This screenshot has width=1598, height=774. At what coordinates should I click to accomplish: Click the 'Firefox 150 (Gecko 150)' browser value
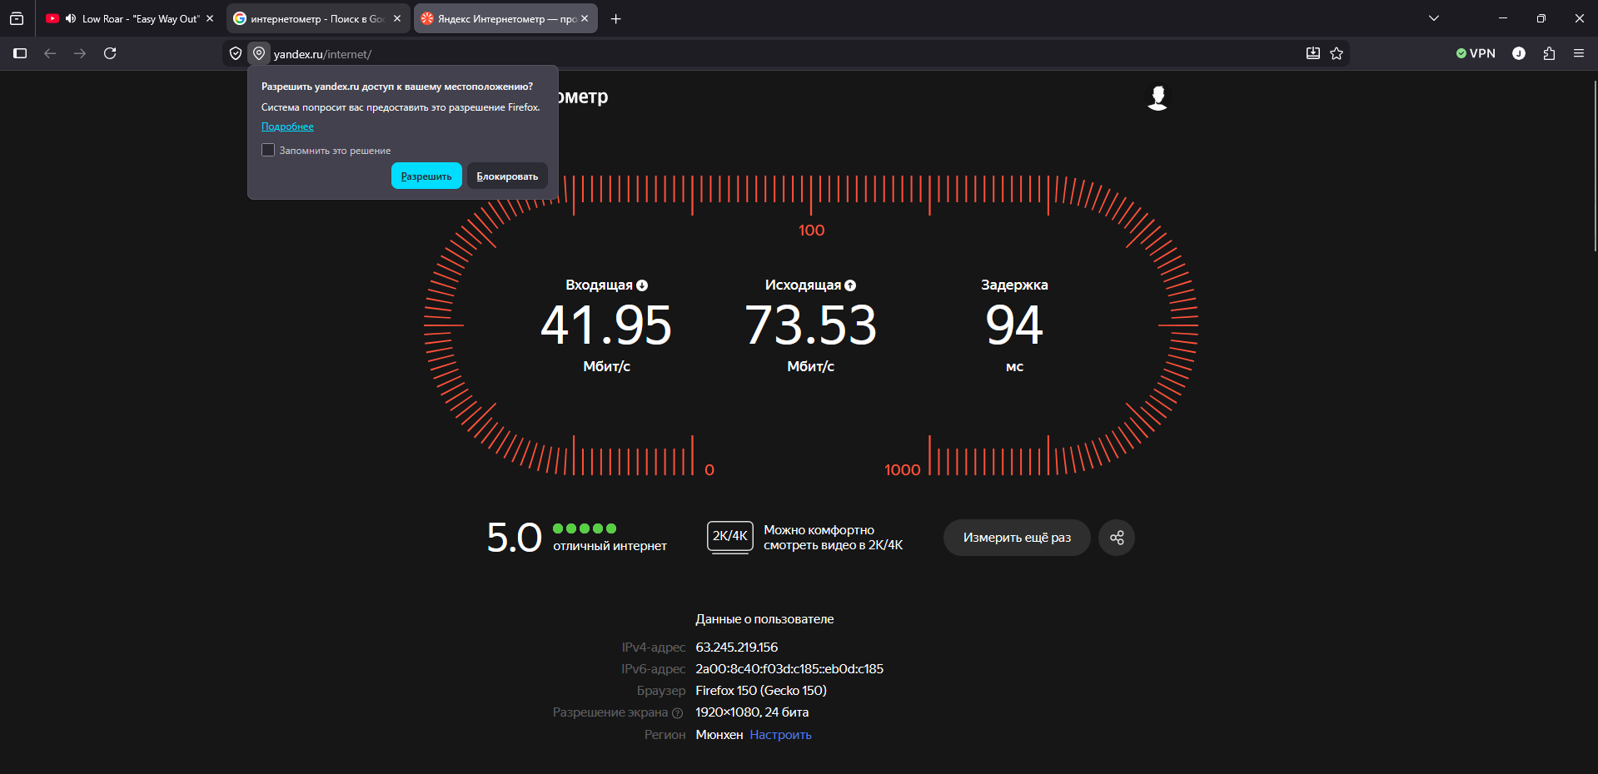point(761,691)
